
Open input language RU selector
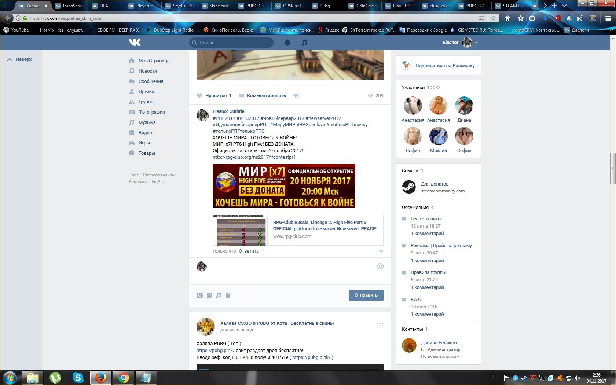point(495,377)
